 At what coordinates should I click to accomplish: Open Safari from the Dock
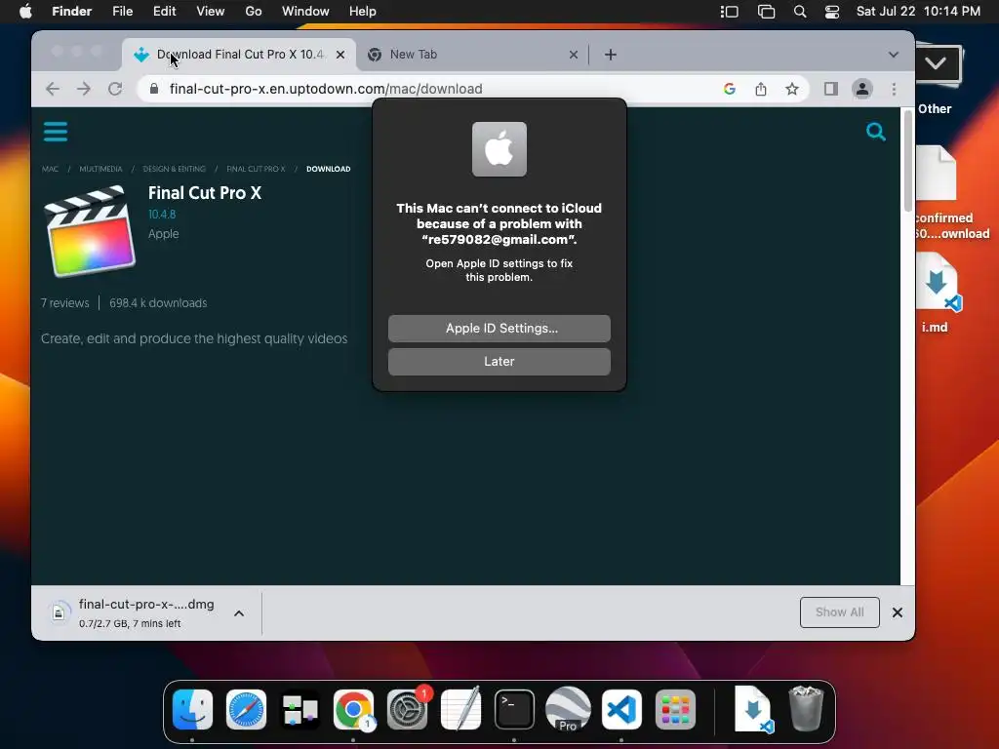246,710
